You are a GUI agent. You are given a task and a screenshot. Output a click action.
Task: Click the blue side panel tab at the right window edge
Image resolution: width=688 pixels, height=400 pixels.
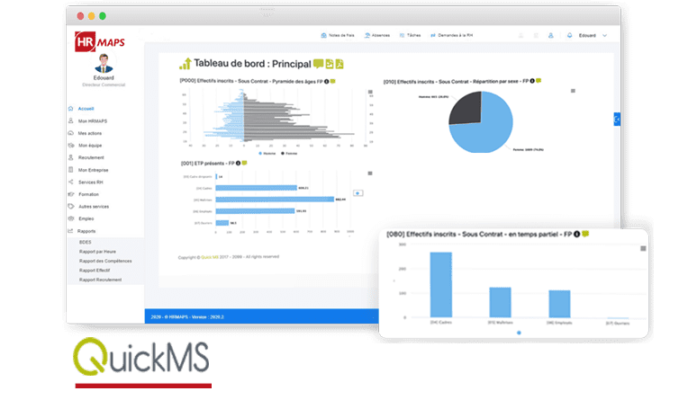(617, 120)
